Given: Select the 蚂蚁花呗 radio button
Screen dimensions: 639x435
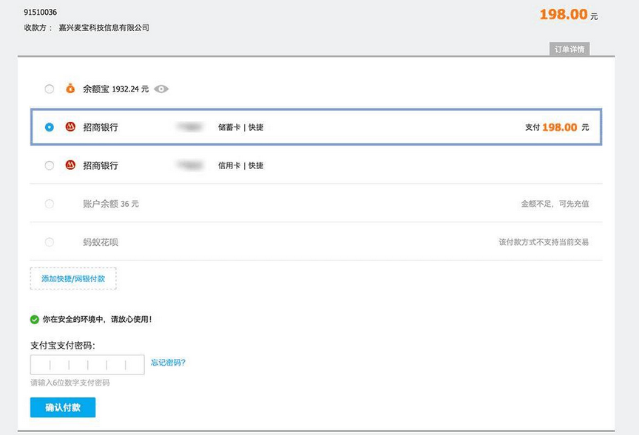Looking at the screenshot, I should coord(50,242).
